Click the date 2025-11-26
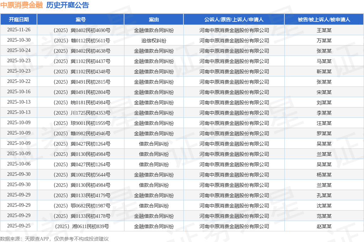 pyautogui.click(x=19, y=30)
